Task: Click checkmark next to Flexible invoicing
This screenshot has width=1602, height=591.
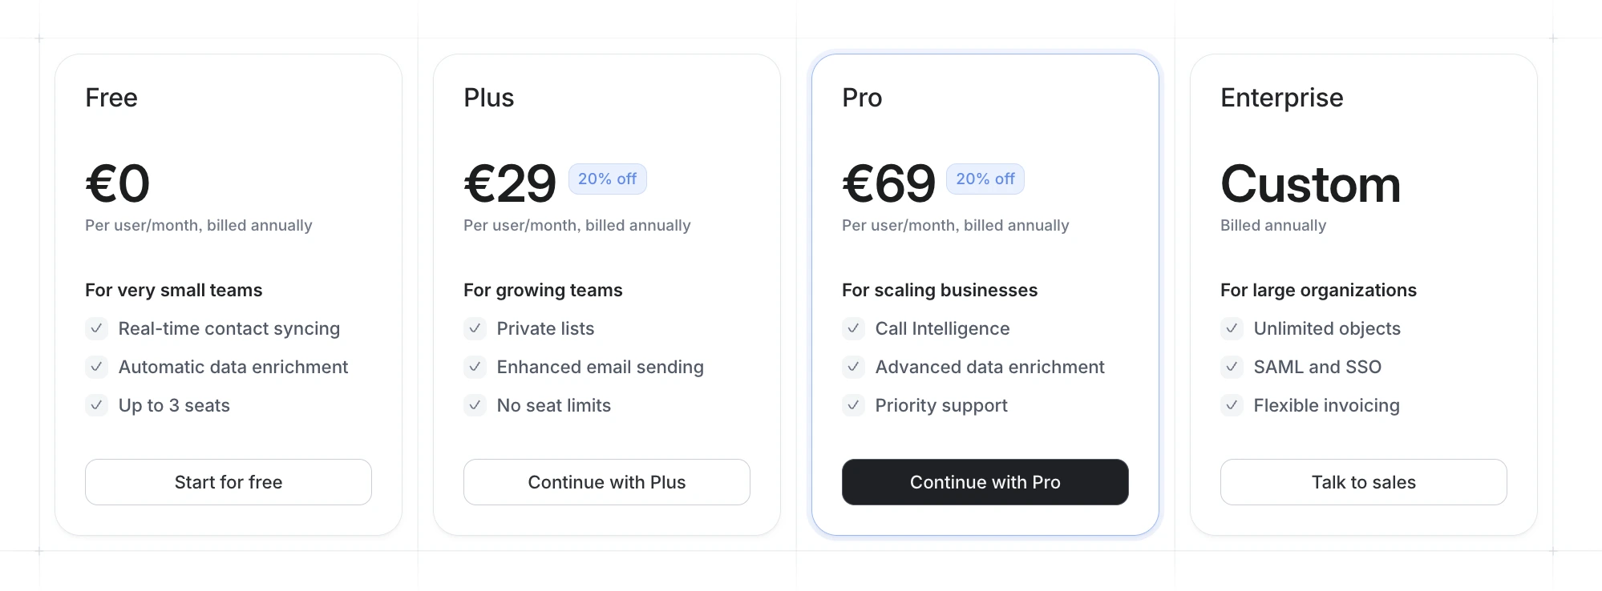Action: point(1232,405)
